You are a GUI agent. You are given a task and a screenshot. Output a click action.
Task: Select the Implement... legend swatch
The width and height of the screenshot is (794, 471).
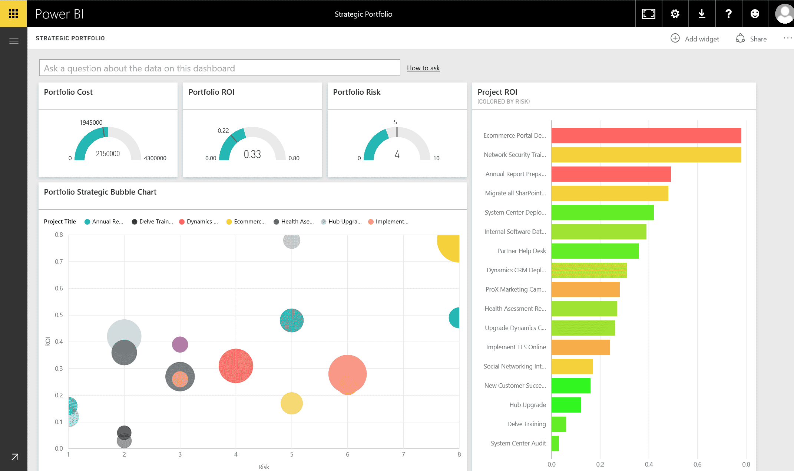pos(371,222)
